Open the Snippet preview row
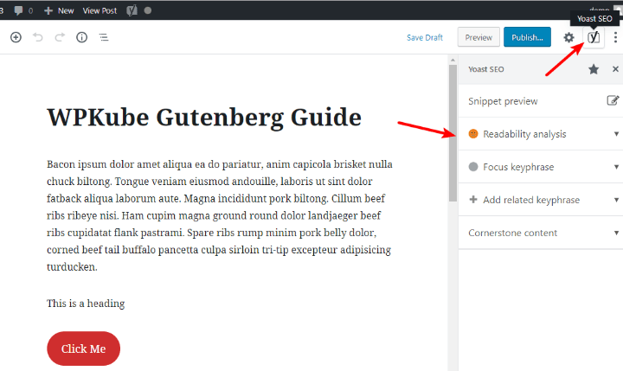Screen dimensions: 623x371 (x=541, y=101)
